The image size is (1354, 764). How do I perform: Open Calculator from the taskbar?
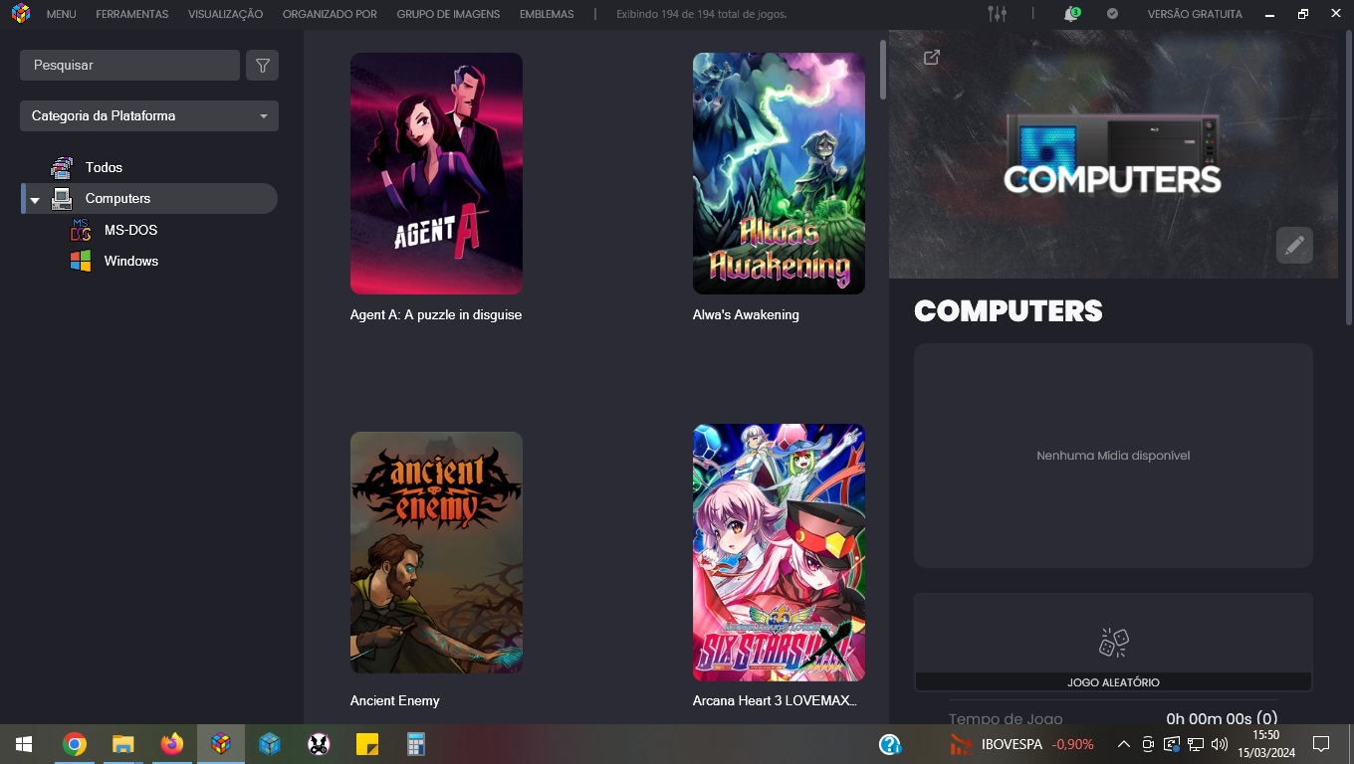point(416,744)
